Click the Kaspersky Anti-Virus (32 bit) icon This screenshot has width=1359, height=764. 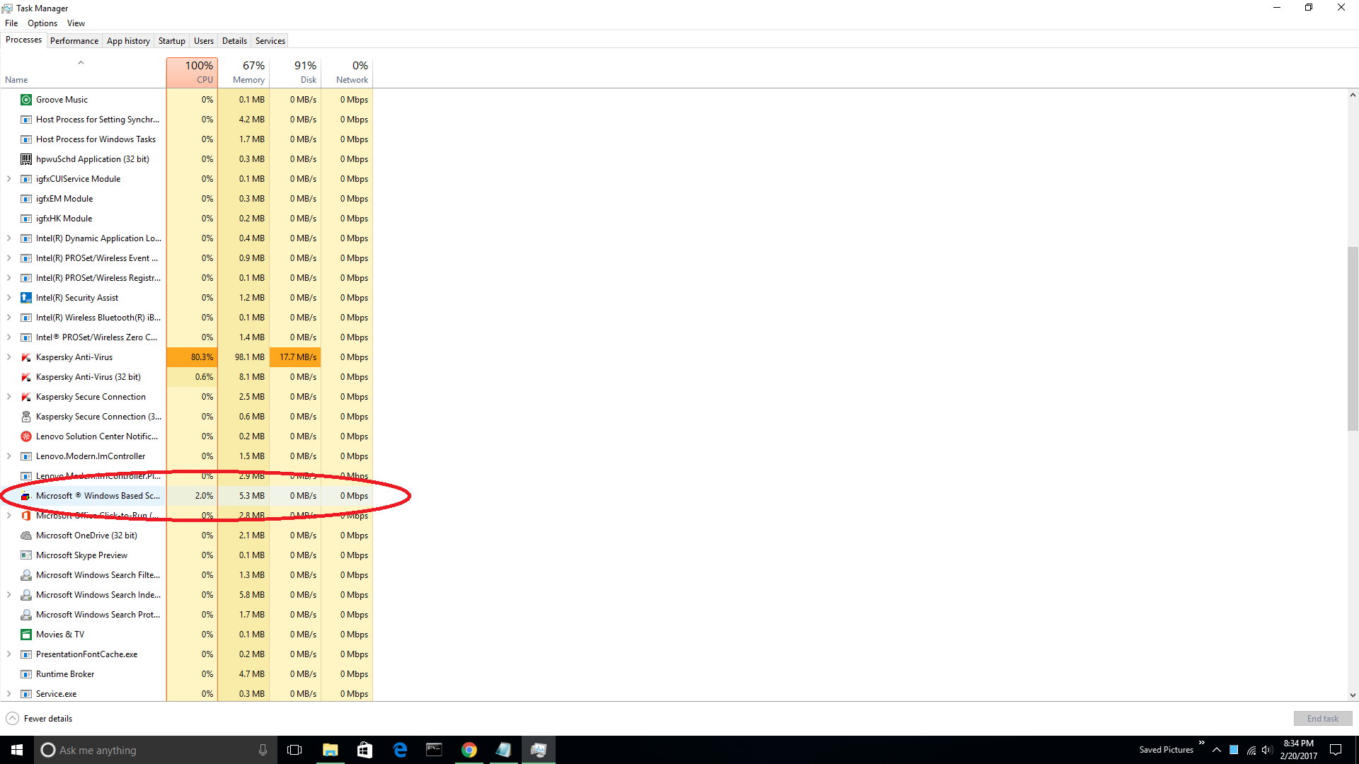(26, 377)
